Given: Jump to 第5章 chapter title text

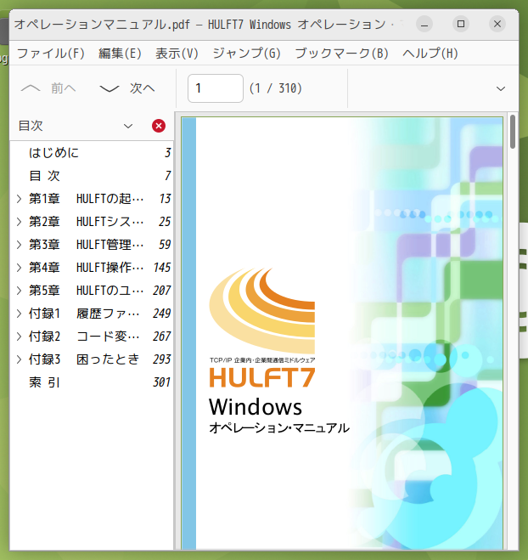Looking at the screenshot, I should tap(87, 291).
